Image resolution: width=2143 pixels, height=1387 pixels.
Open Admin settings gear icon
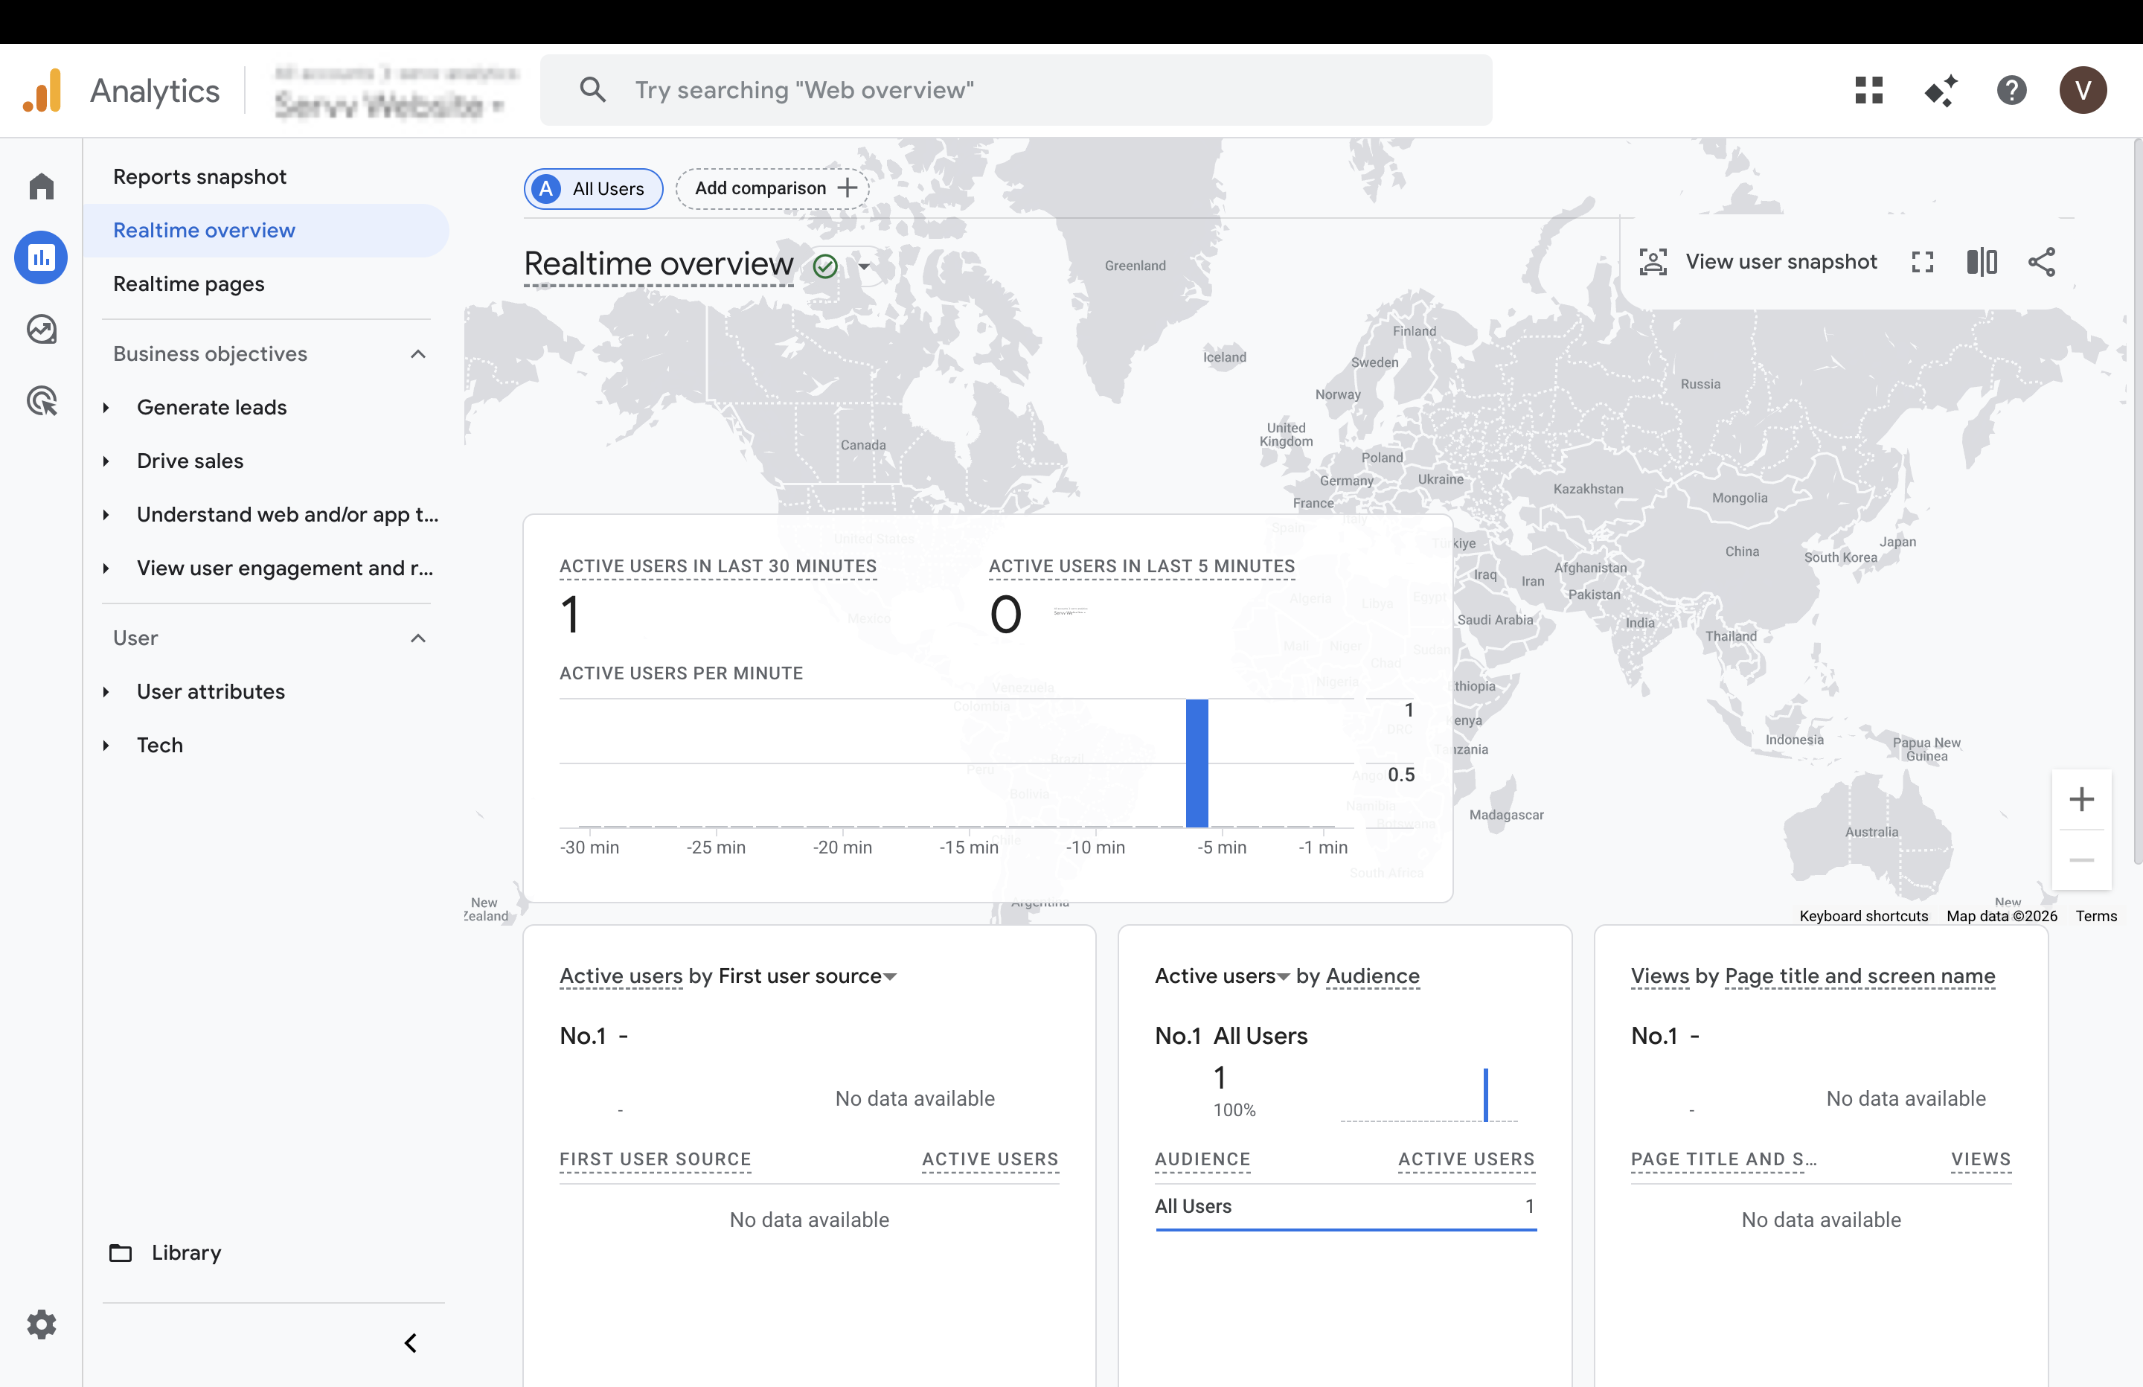[x=42, y=1324]
